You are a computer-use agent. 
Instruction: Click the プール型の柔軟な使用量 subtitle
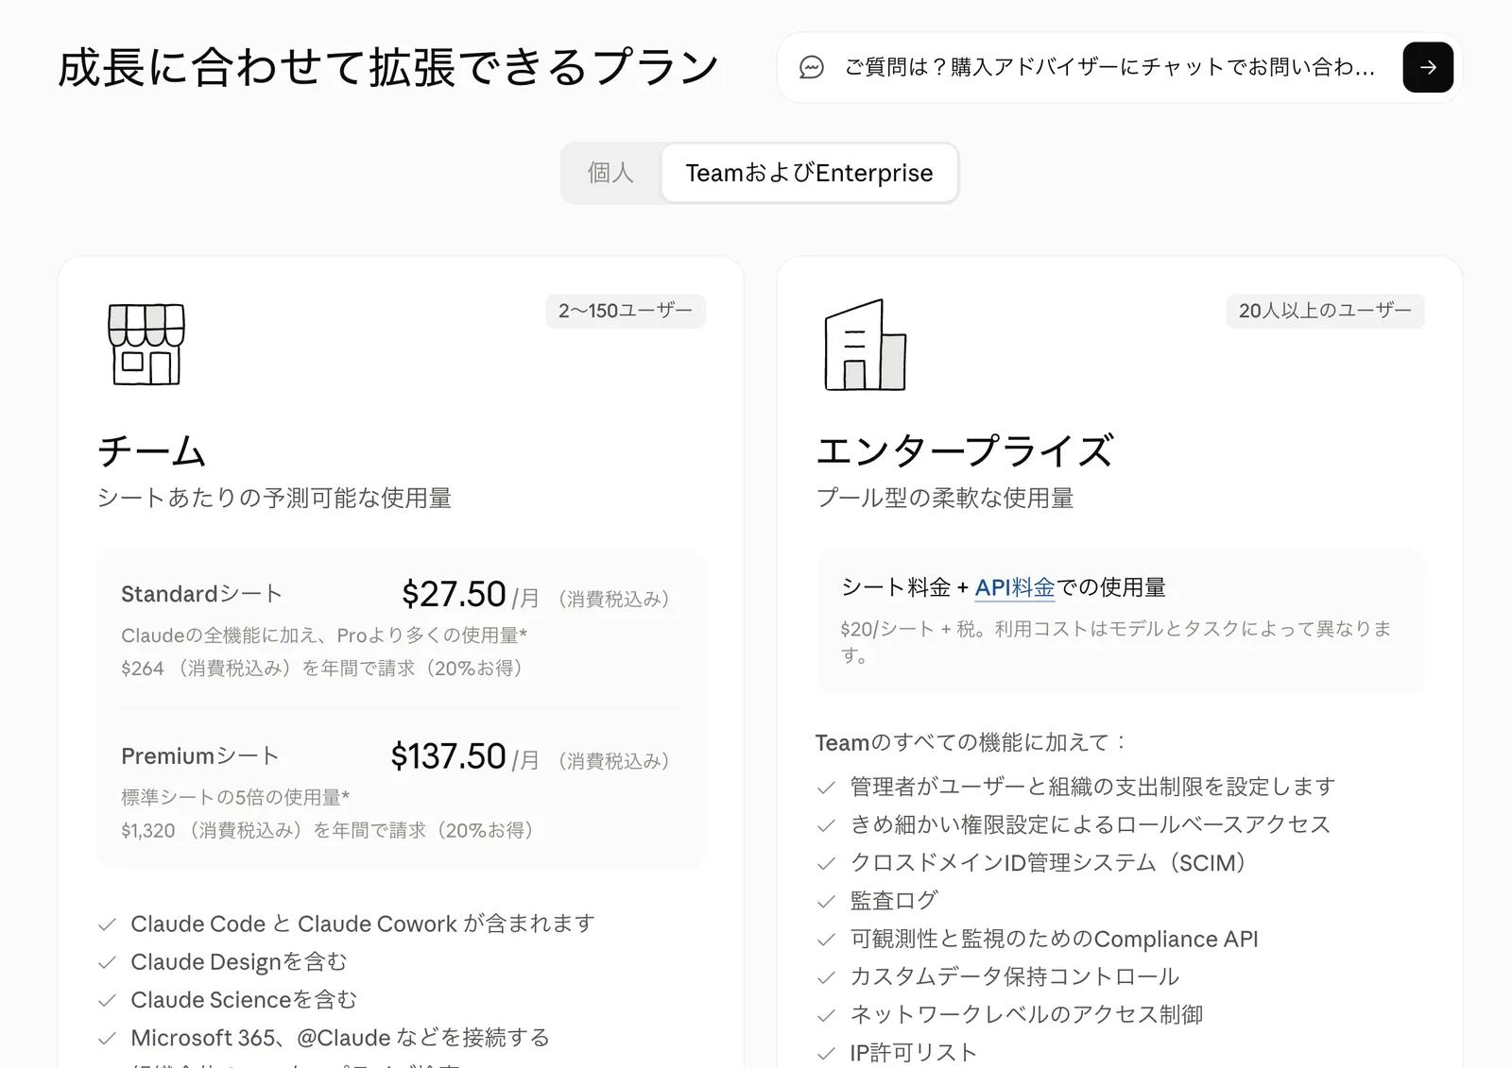(945, 498)
